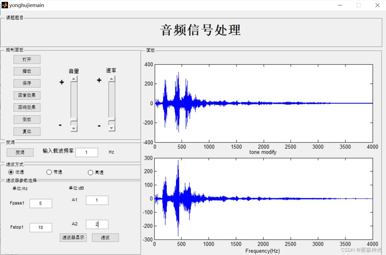Click the upper waveform plot
The image size is (386, 255).
[x=264, y=103]
